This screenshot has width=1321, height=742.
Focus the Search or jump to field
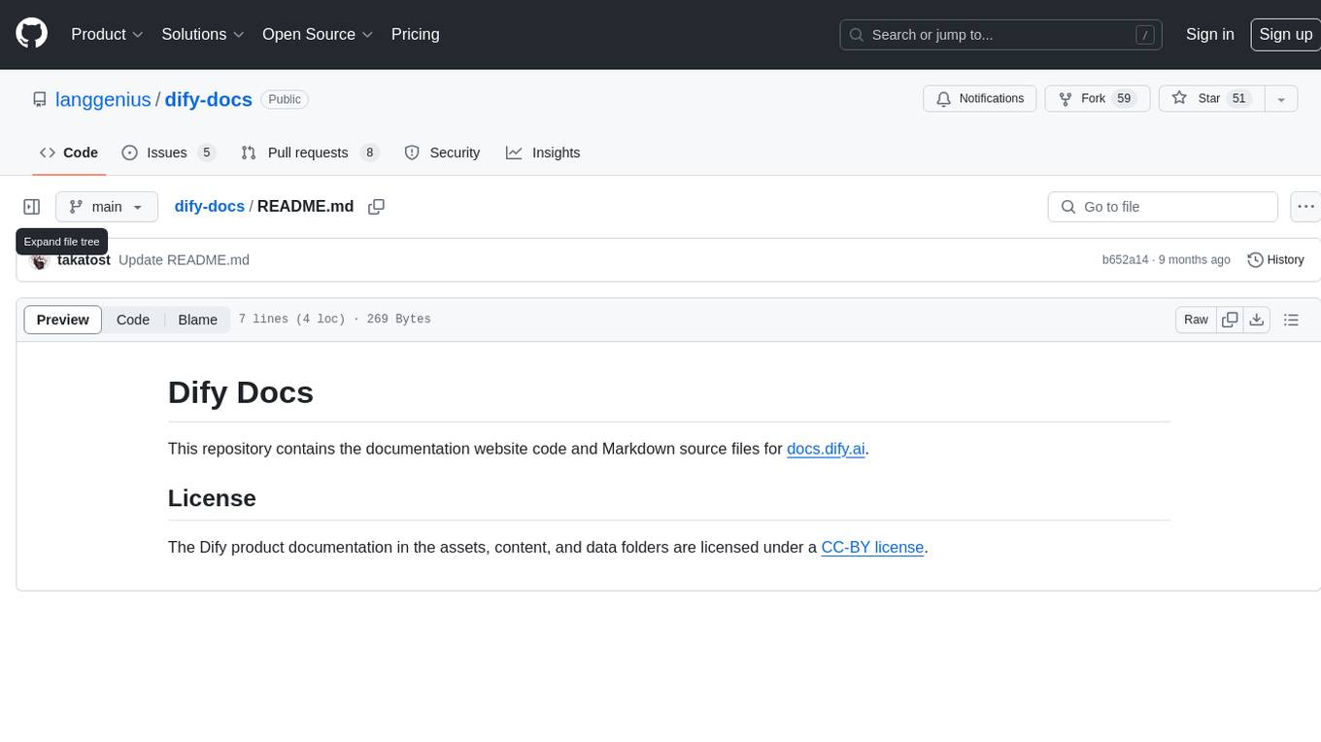[x=1001, y=35]
